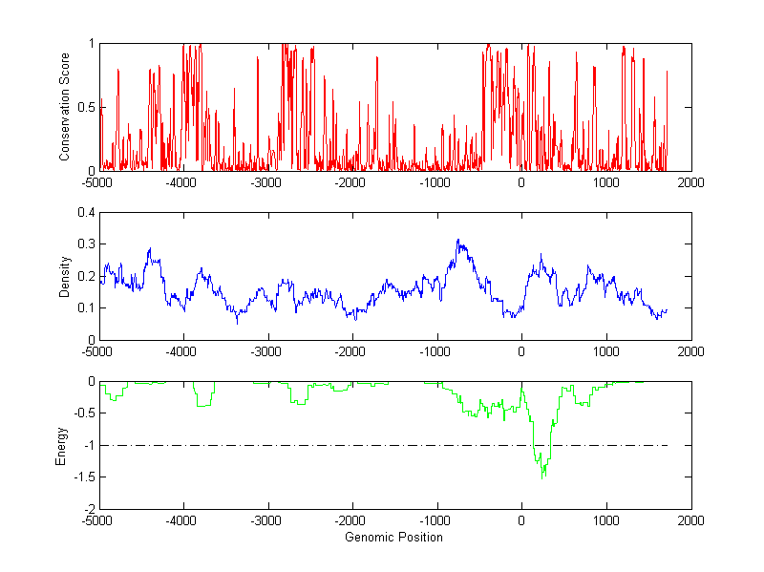
Task: Click the Conservation Score y-axis label
Action: pos(65,106)
